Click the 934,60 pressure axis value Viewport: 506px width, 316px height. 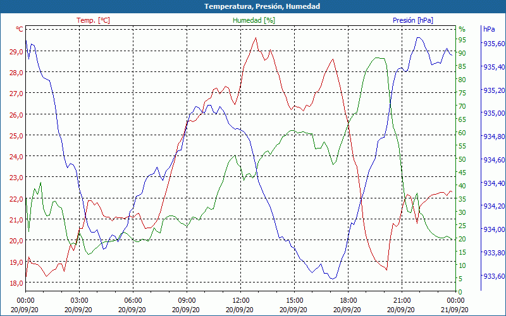click(494, 160)
